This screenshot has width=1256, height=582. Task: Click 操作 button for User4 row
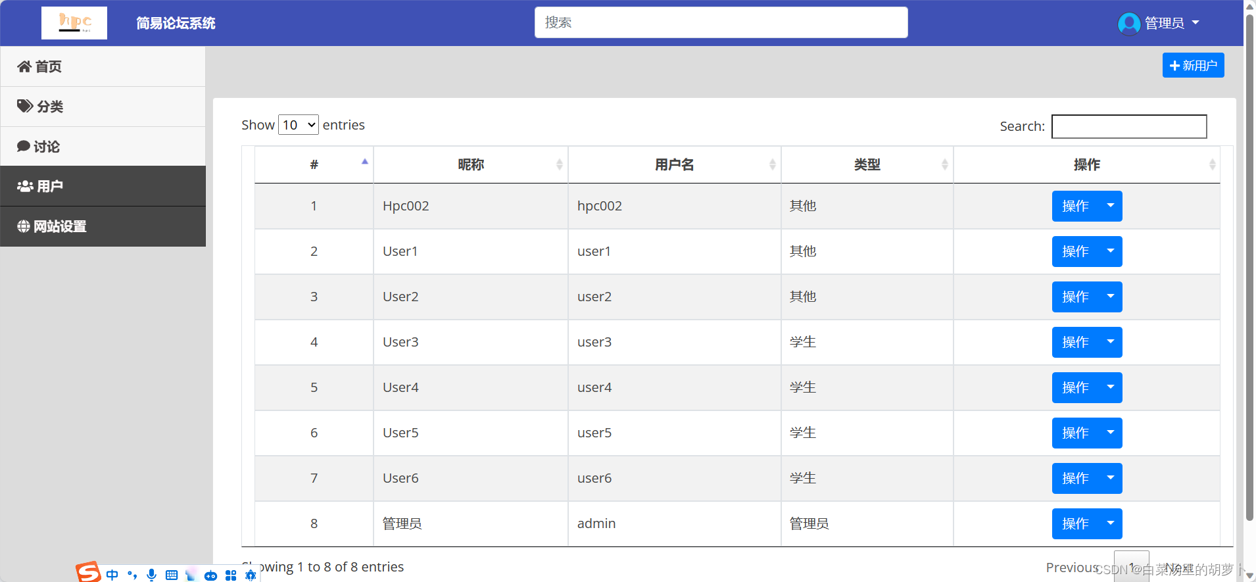1075,388
